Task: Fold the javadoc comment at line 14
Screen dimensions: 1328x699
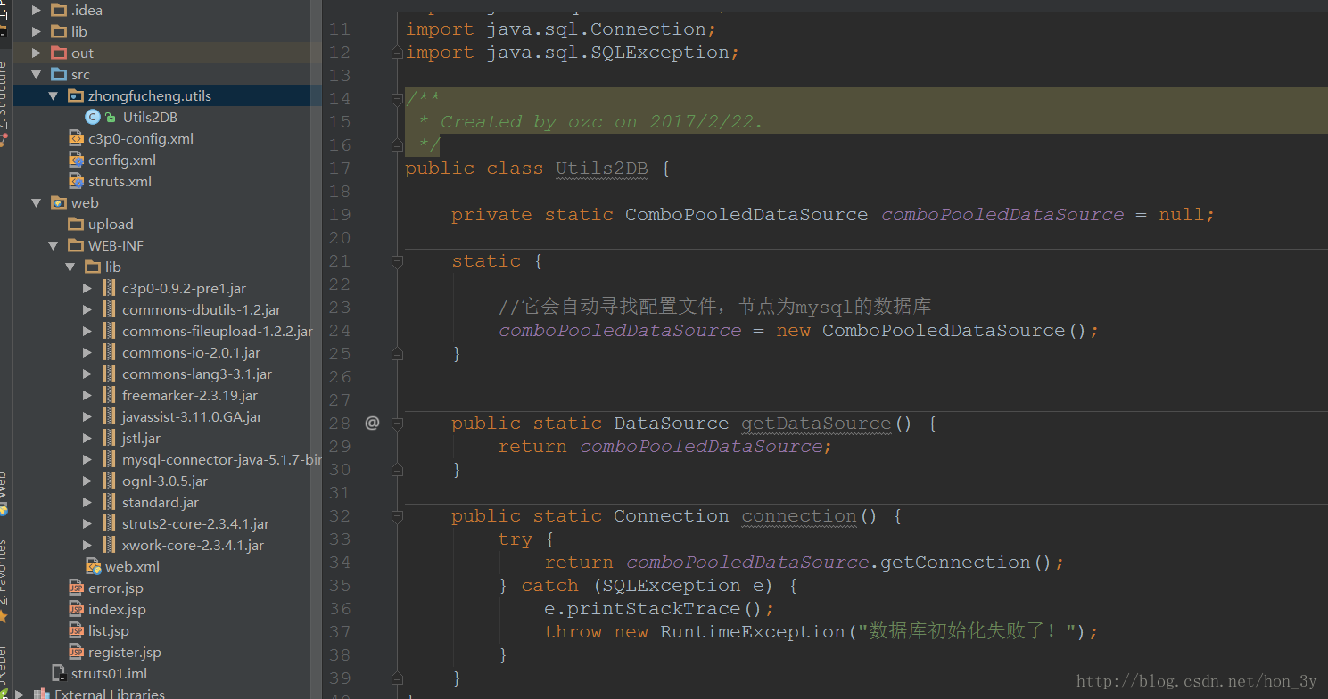Action: (x=397, y=99)
